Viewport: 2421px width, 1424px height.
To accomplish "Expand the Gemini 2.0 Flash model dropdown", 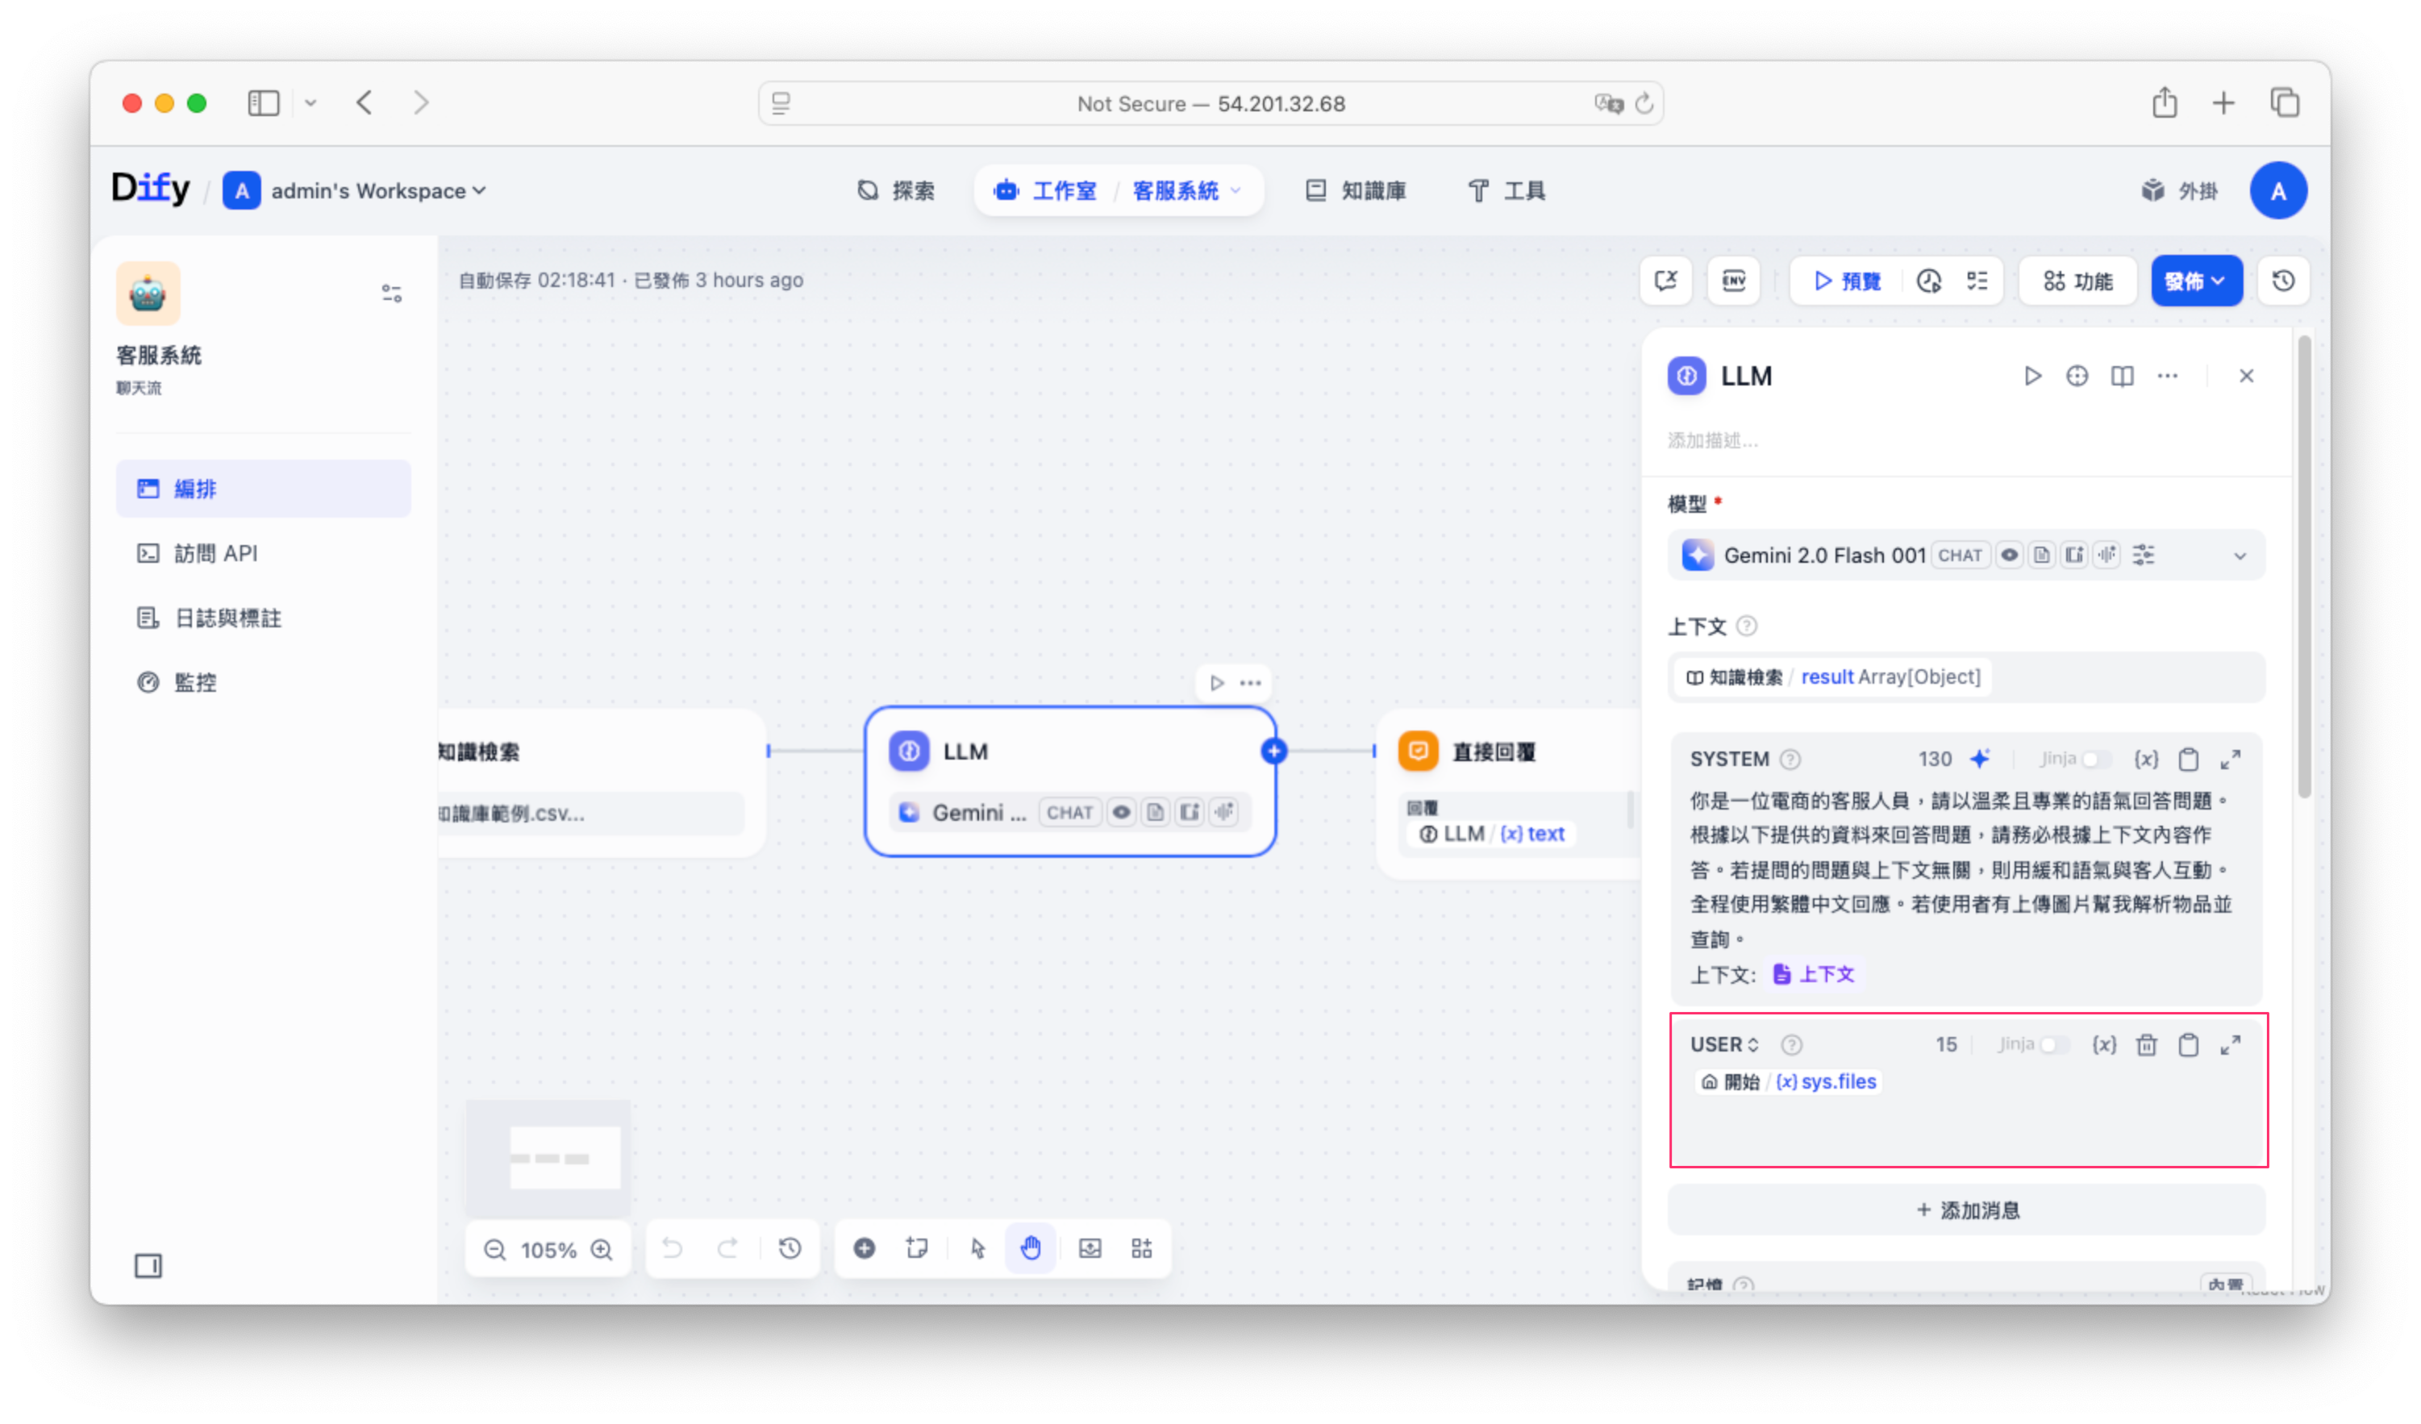I will (2240, 556).
